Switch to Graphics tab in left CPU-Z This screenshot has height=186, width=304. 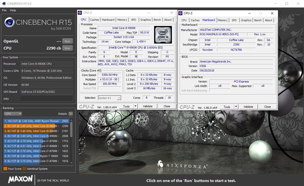(146, 20)
